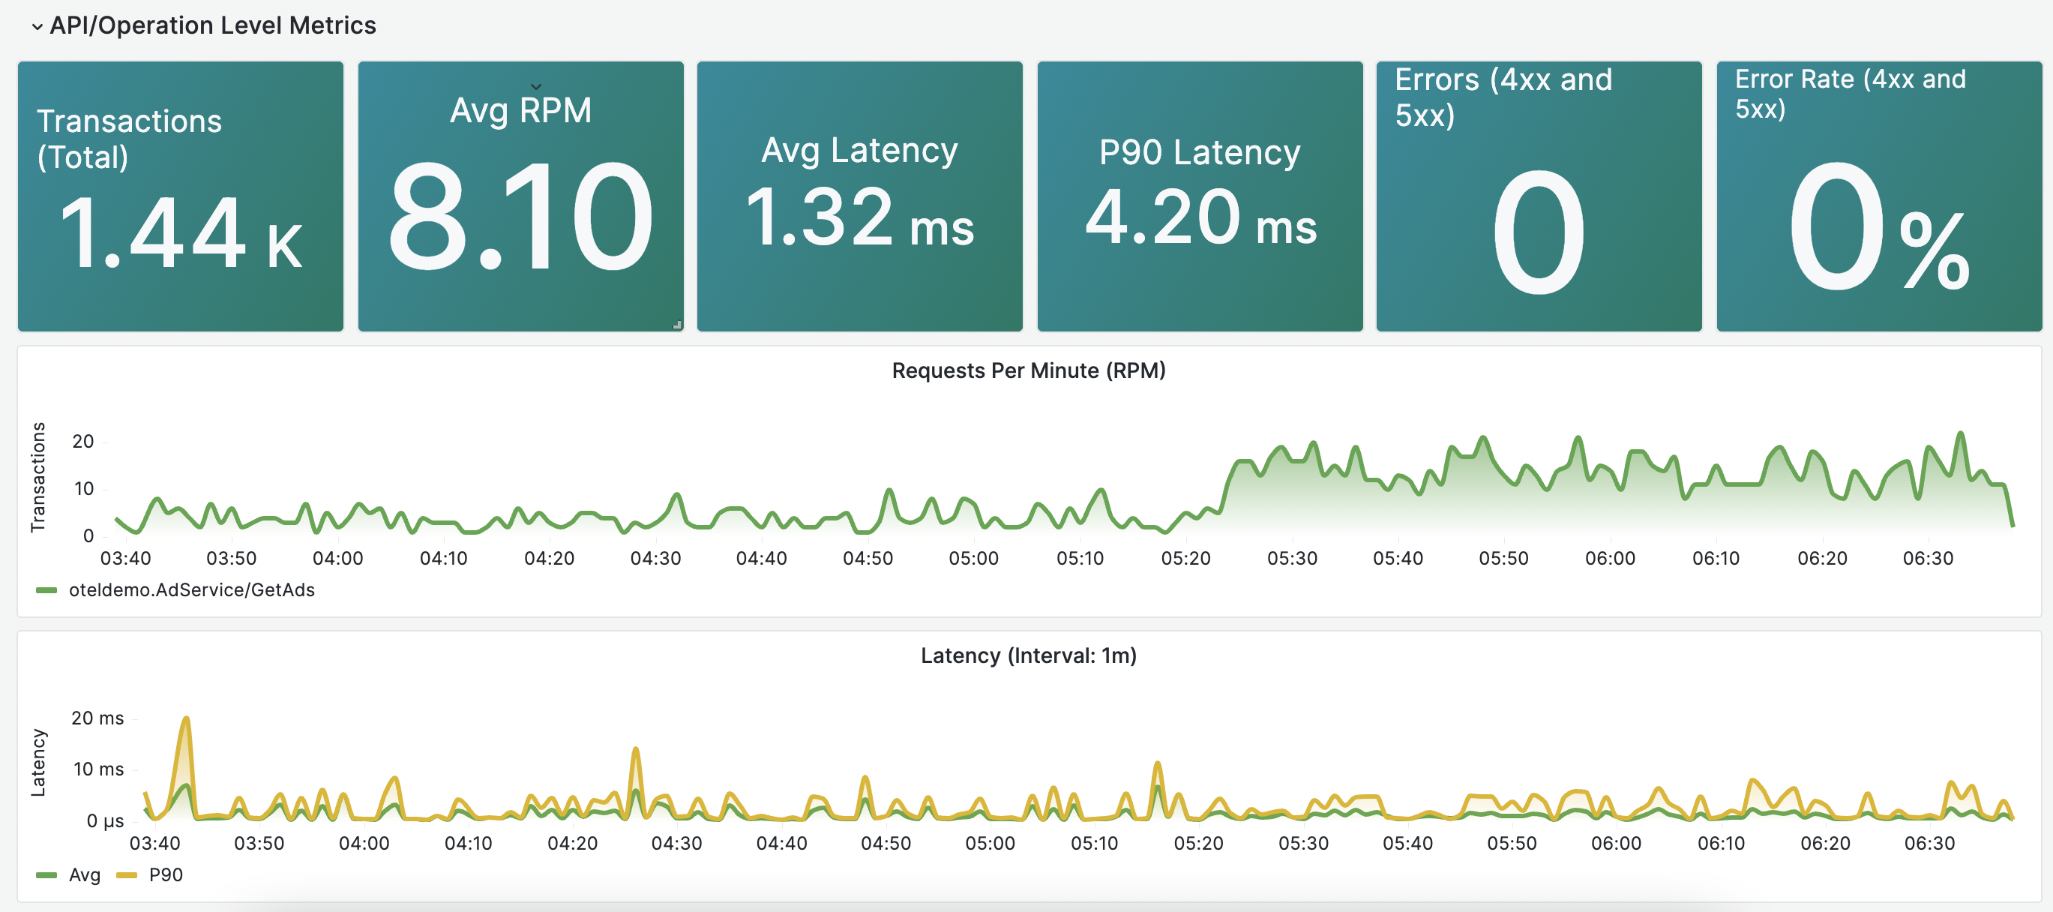Click the resize handle on the Avg RPM panel

point(676,325)
